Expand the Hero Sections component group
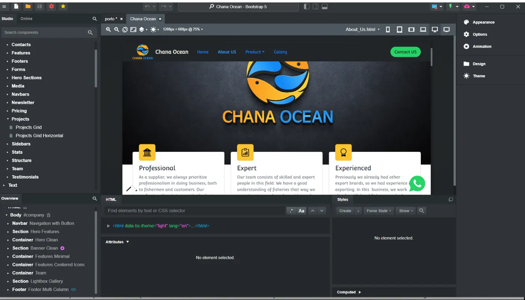The image size is (525, 300). (7, 78)
